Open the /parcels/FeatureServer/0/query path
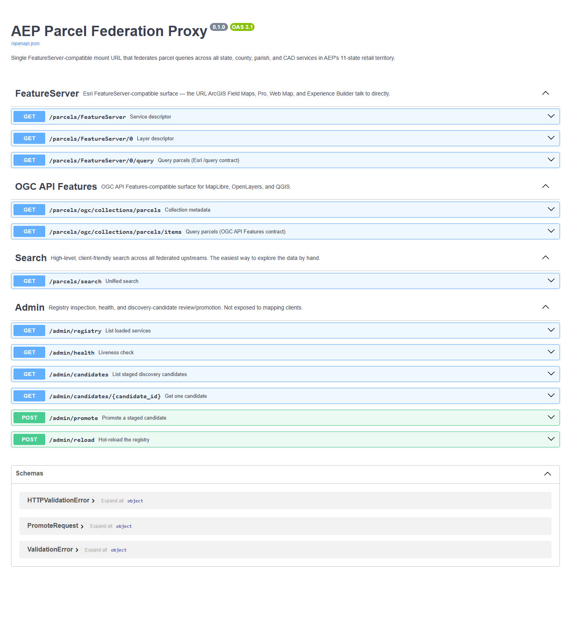The image size is (571, 634). pos(102,160)
